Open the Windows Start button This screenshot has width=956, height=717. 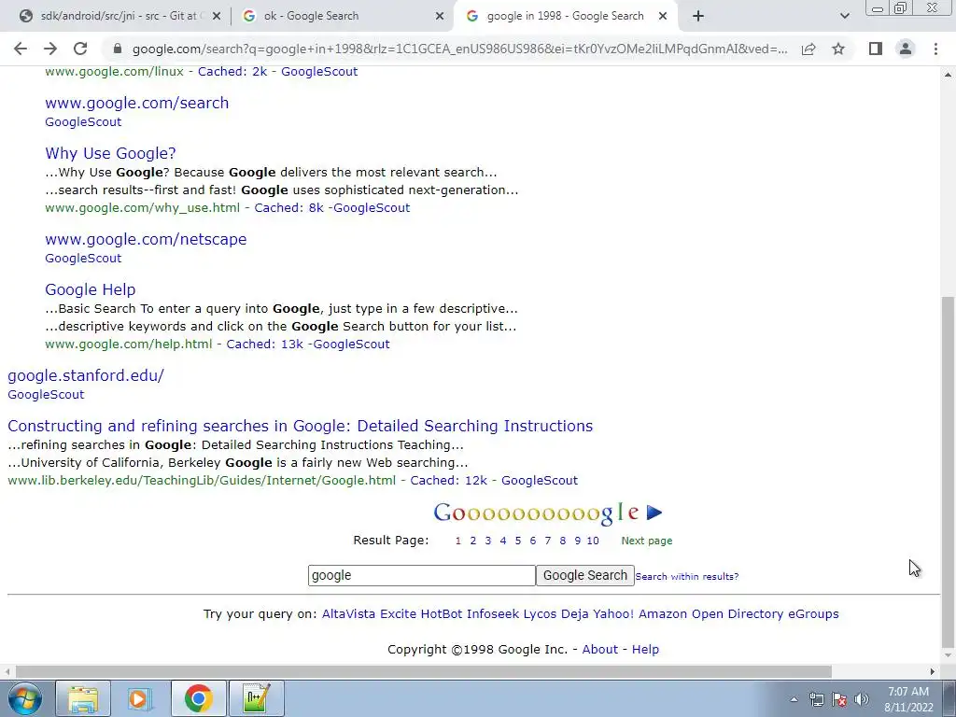pos(25,698)
